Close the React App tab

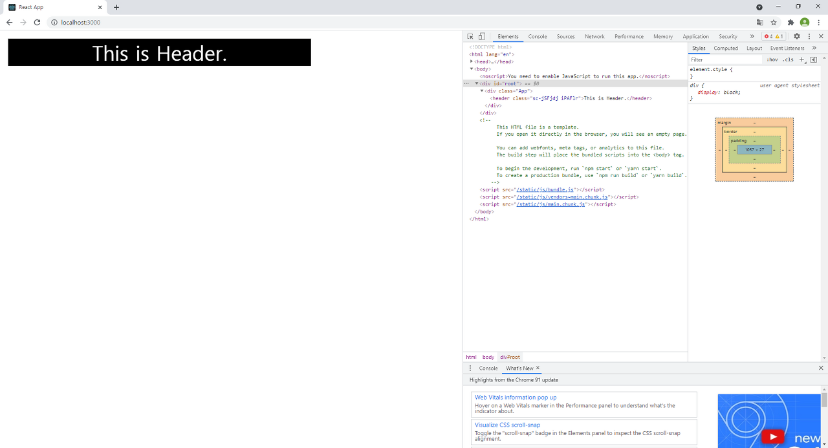pos(99,7)
